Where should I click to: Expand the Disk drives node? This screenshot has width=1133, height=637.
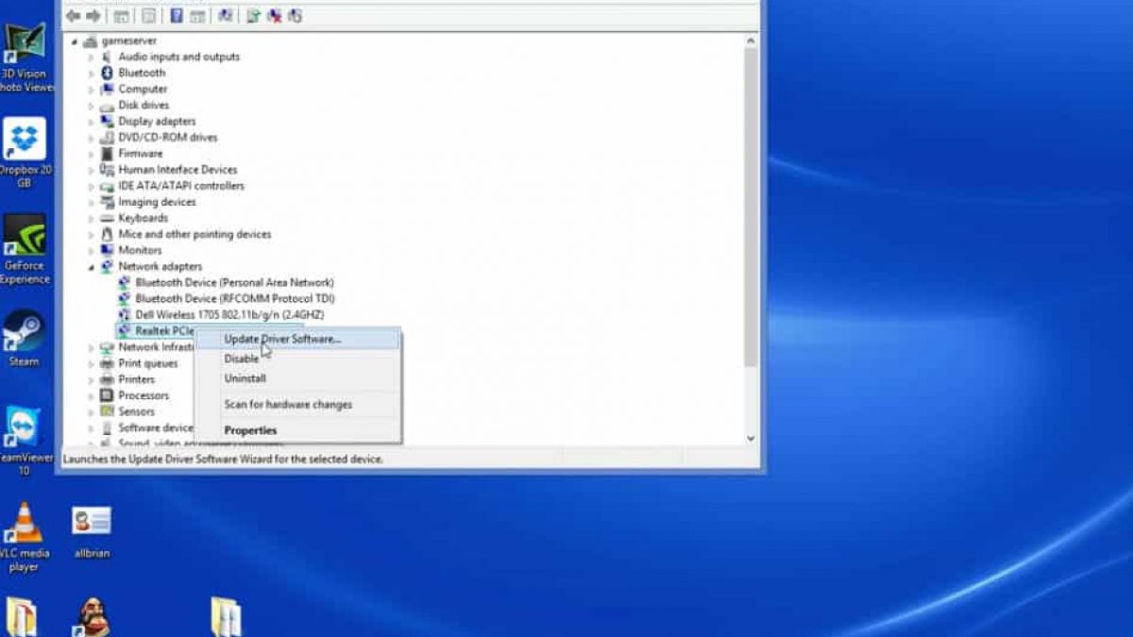(92, 105)
